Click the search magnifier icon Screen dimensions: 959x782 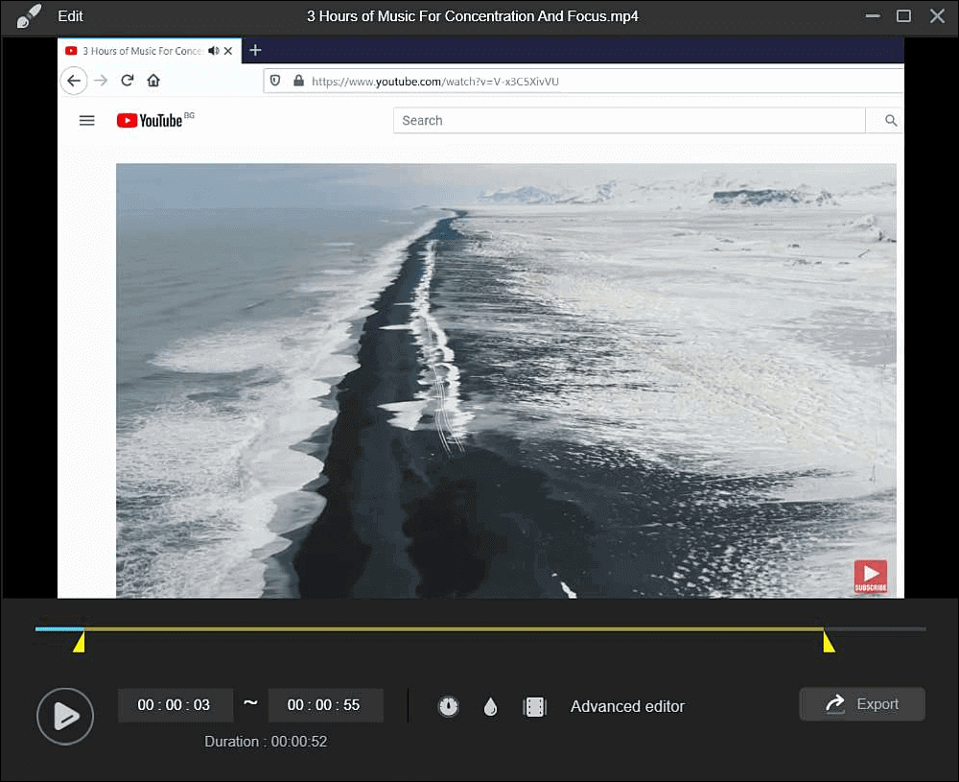click(891, 121)
